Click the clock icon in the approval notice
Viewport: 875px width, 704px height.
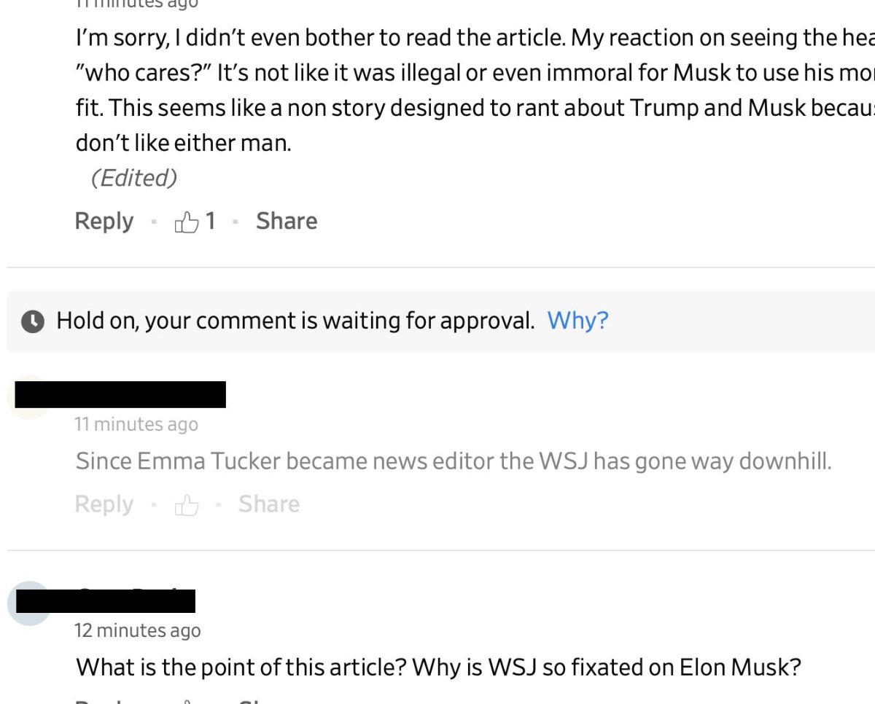(32, 321)
